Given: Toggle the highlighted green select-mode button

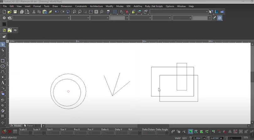Looking at the screenshot, I should click(x=190, y=132).
